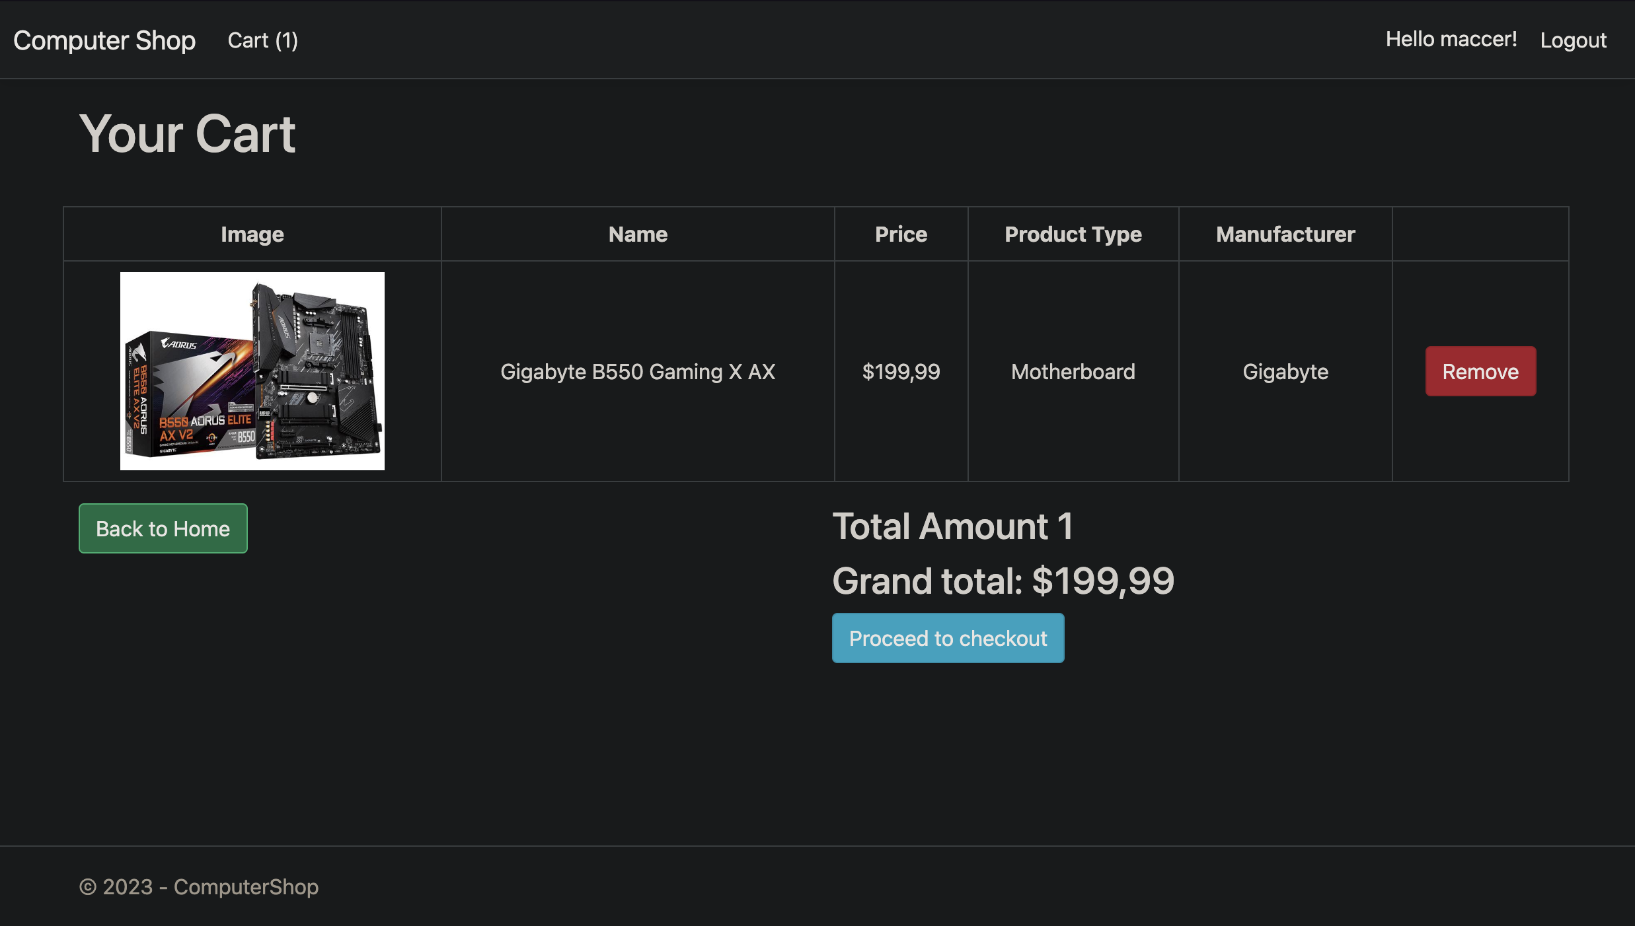
Task: Click the Your Cart page heading
Action: coord(187,133)
